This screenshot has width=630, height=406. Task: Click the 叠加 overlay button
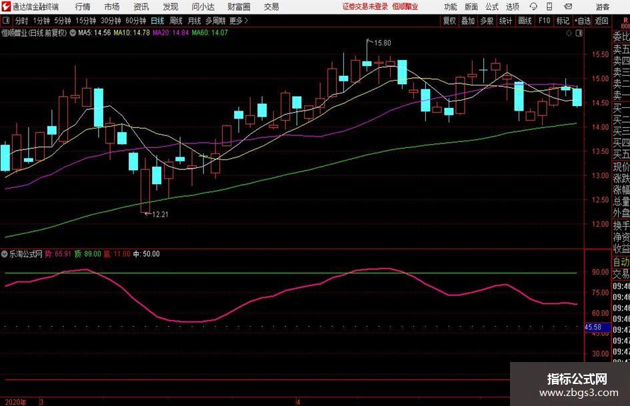[x=468, y=21]
